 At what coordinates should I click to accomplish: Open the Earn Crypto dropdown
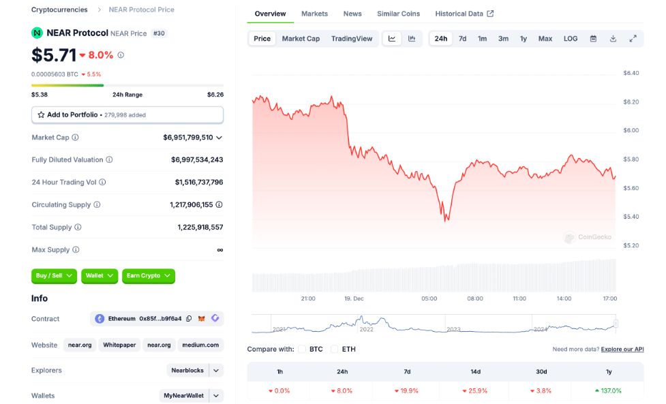148,276
